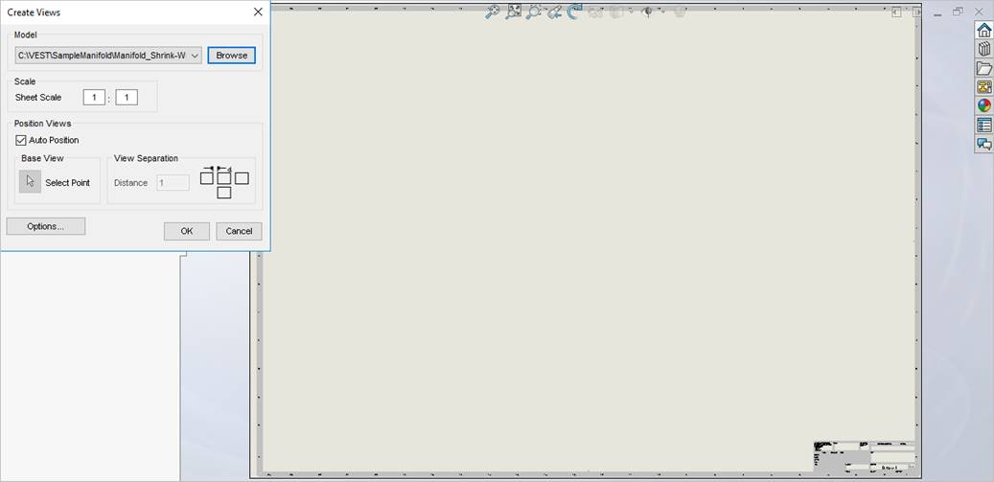Screen dimensions: 994x482
Task: Click the Options... button
Action: click(x=45, y=226)
